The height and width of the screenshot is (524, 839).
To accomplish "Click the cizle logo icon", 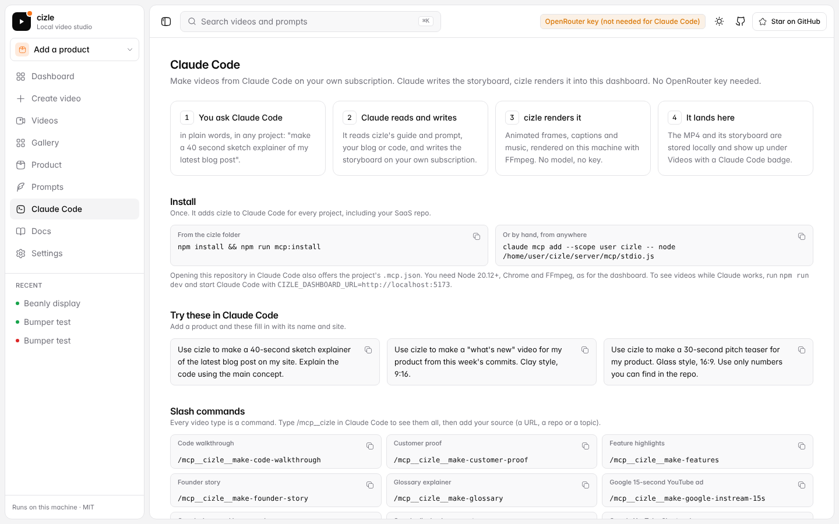I will [x=22, y=22].
